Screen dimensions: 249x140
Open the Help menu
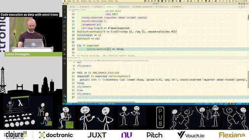116,1
